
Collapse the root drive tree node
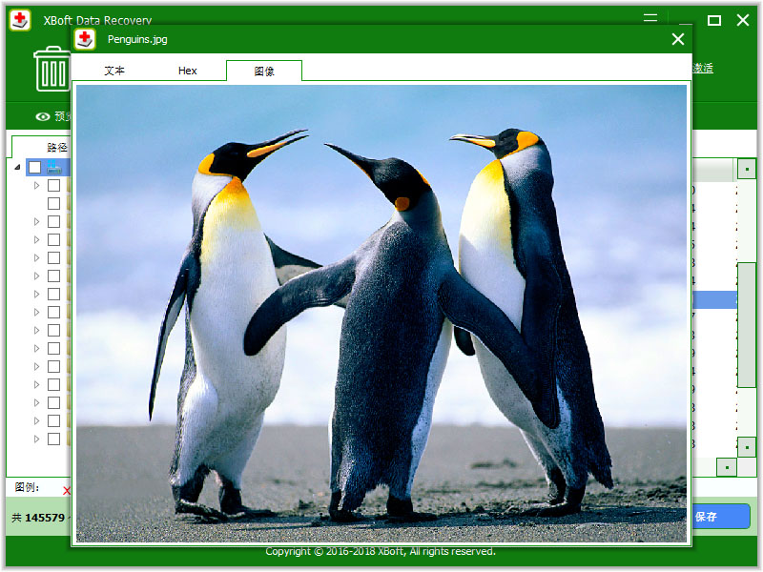[17, 168]
